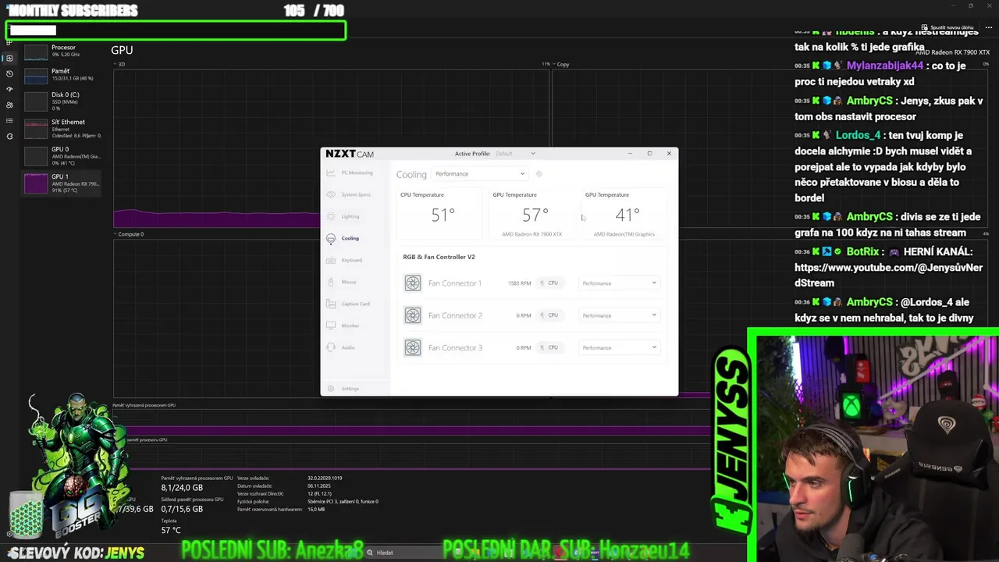Expand Active Profile Default dropdown
Viewport: 999px width, 562px height.
click(x=516, y=154)
